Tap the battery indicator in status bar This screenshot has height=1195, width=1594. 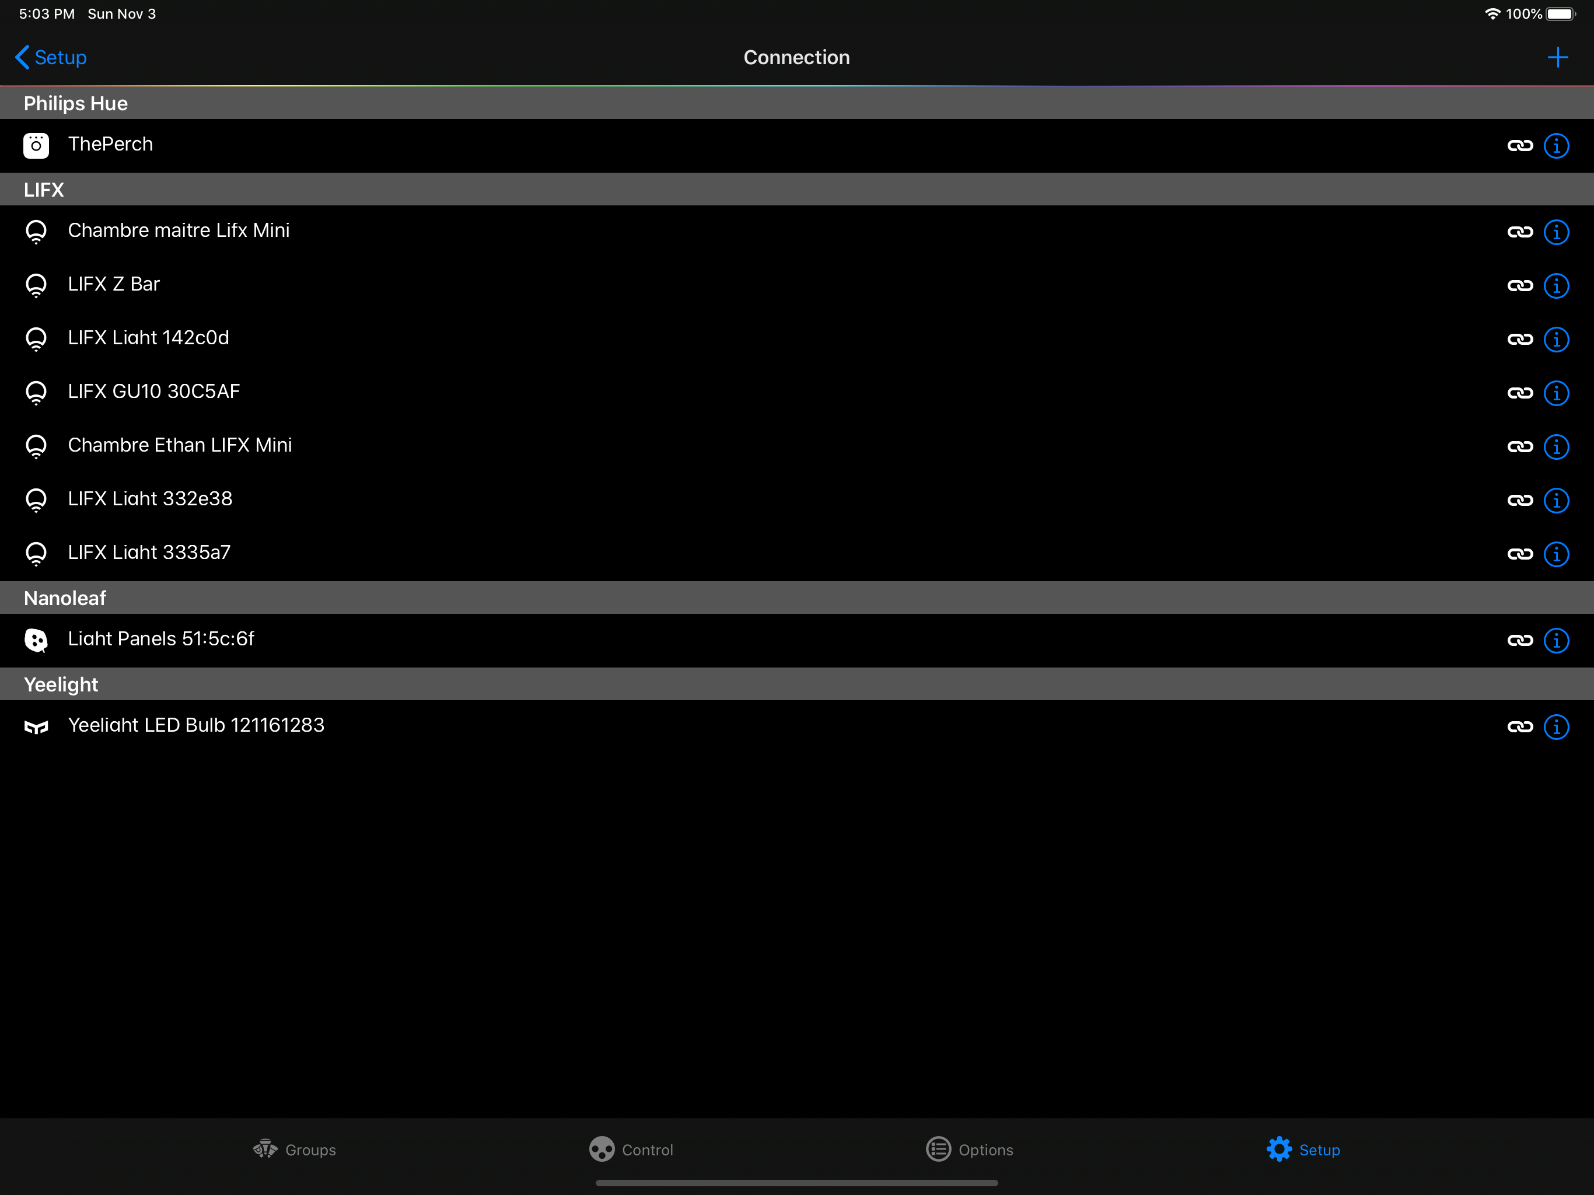pyautogui.click(x=1561, y=15)
